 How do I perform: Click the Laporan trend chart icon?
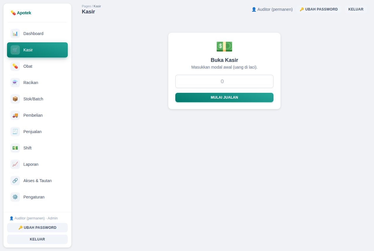pyautogui.click(x=15, y=164)
